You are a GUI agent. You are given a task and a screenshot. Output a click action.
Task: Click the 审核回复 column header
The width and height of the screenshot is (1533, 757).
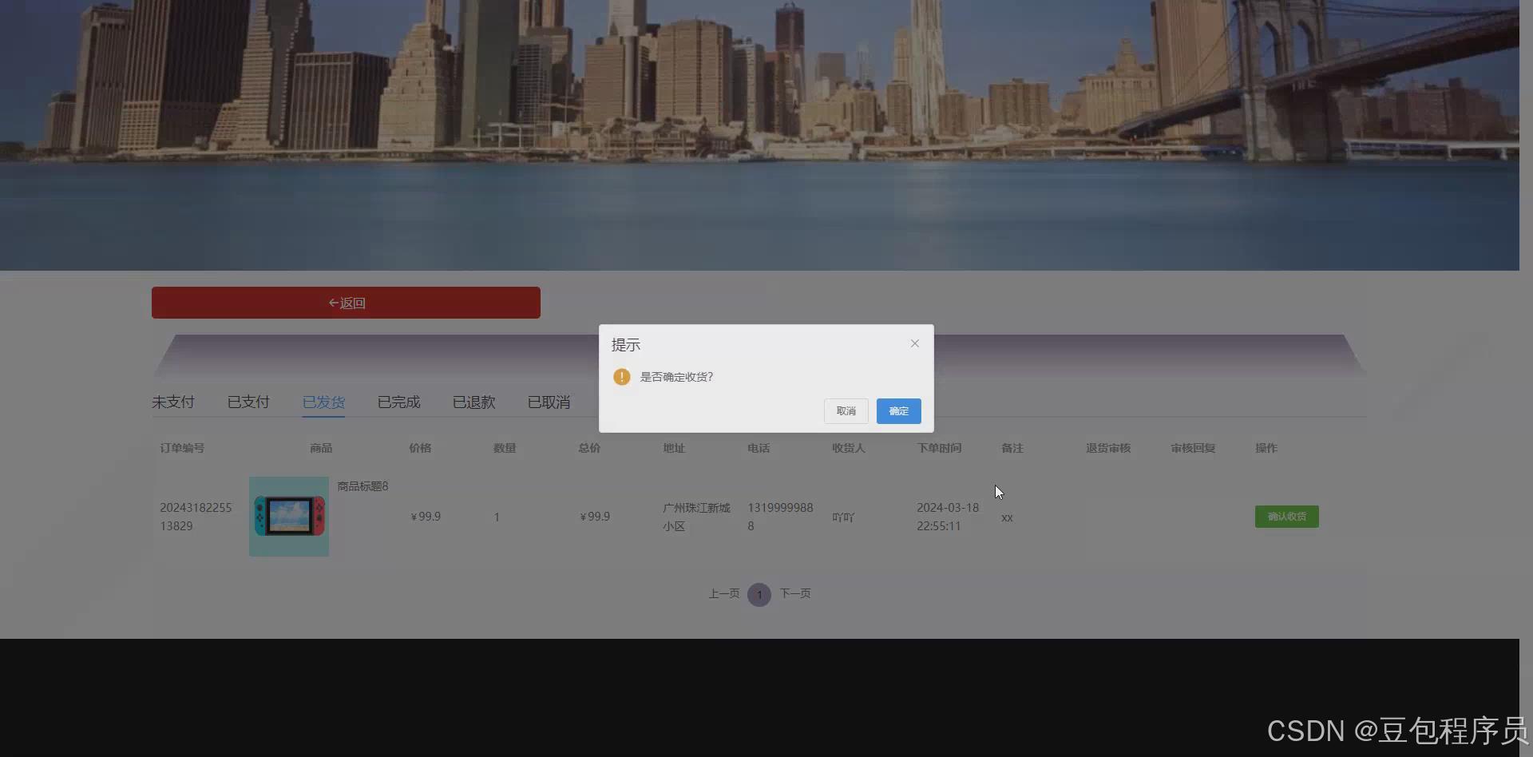point(1193,448)
